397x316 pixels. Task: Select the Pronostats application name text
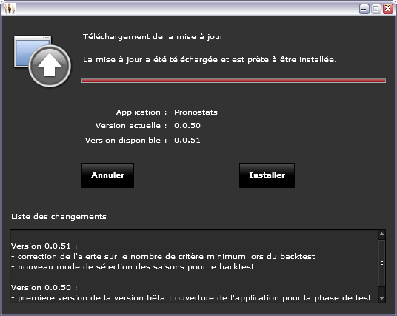196,112
